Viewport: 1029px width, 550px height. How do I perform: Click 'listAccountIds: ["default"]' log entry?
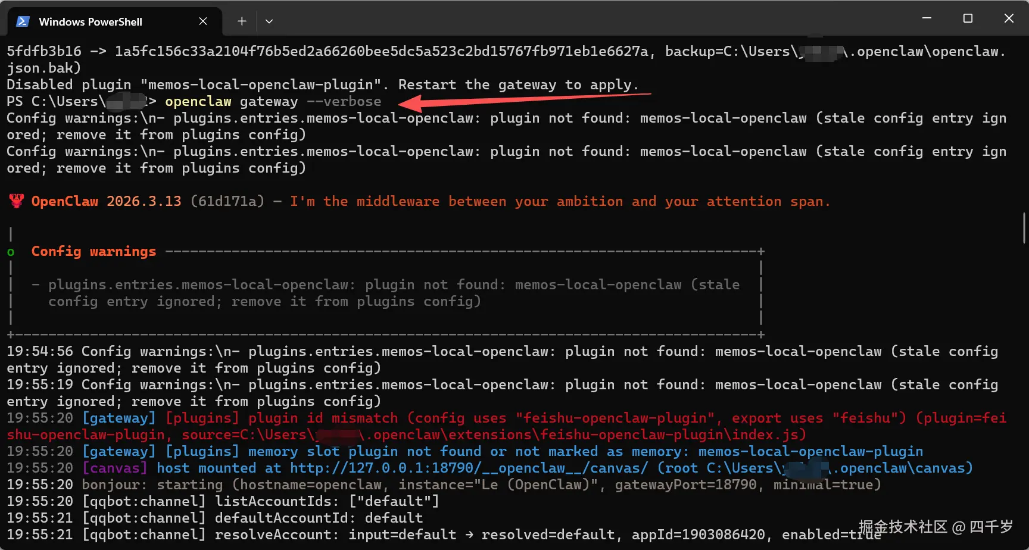pyautogui.click(x=327, y=502)
